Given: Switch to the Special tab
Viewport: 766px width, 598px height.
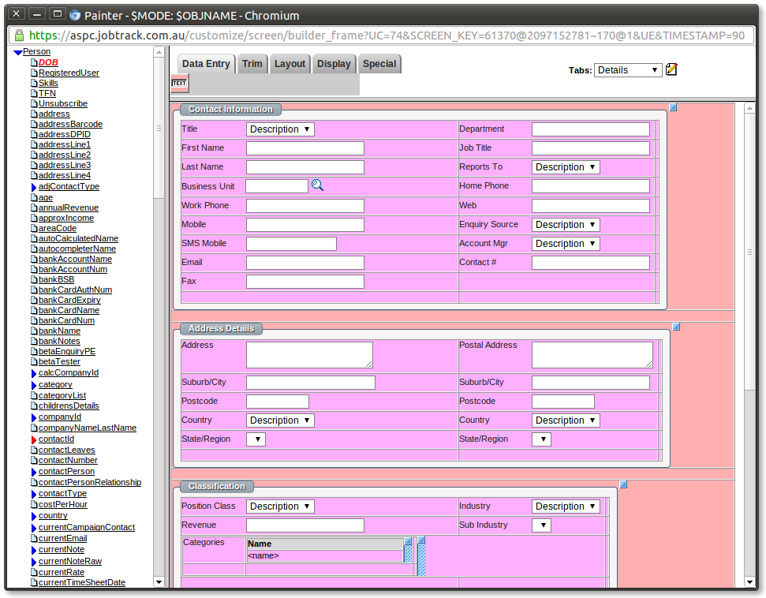Looking at the screenshot, I should [379, 65].
